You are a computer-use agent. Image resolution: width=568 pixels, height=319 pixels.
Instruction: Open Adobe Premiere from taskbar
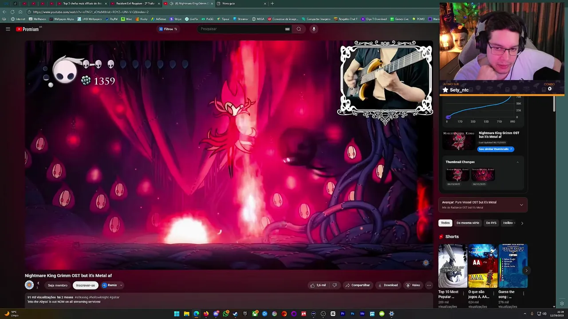[x=343, y=314]
